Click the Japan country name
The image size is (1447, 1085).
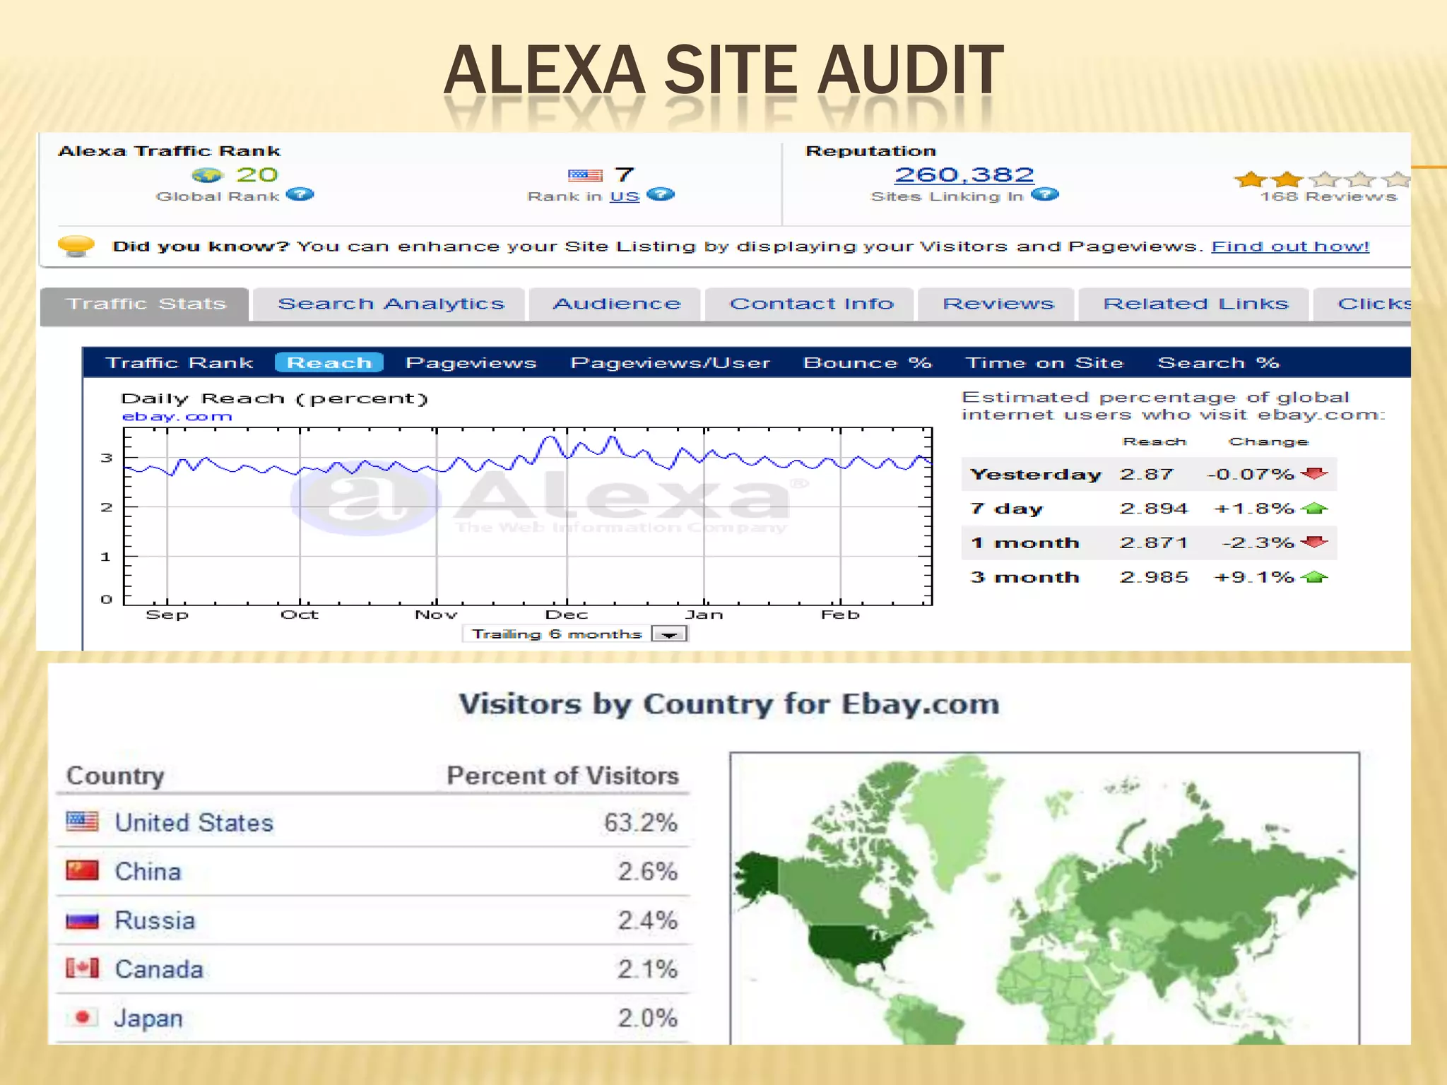pos(148,1018)
